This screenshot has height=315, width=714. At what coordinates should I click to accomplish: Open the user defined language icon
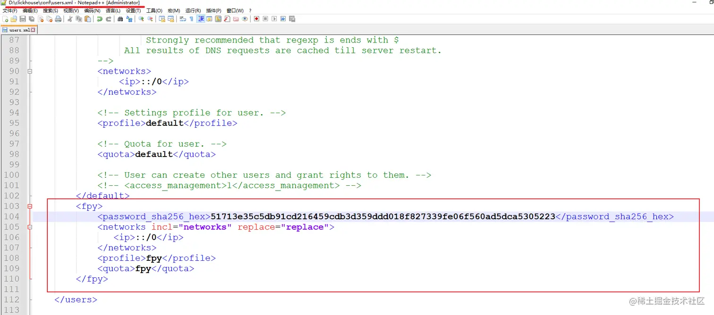pyautogui.click(x=209, y=19)
